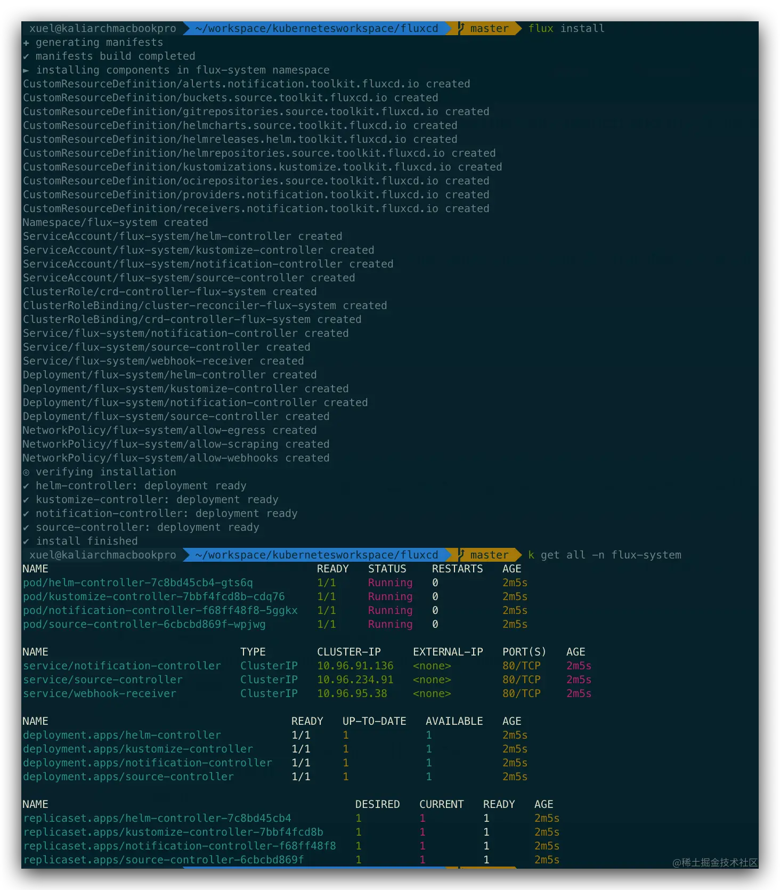This screenshot has width=780, height=890.
Task: Click pod/source-controller-6cbcbd869f-wpjwg name
Action: pos(144,624)
